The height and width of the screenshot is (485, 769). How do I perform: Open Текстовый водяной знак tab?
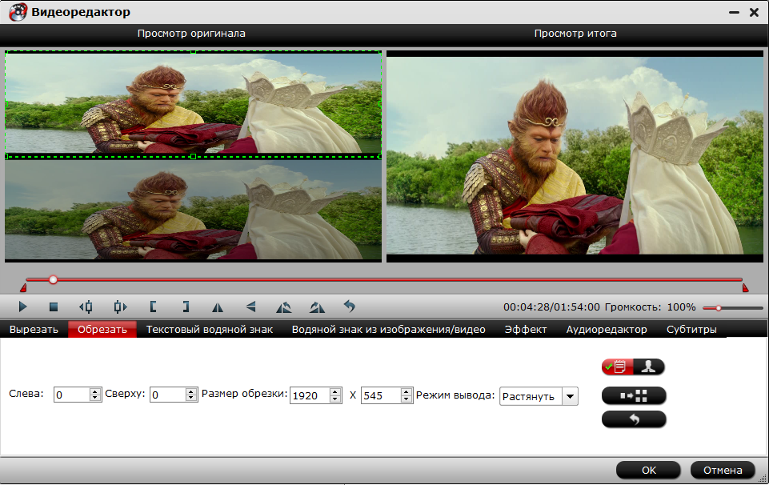(210, 330)
